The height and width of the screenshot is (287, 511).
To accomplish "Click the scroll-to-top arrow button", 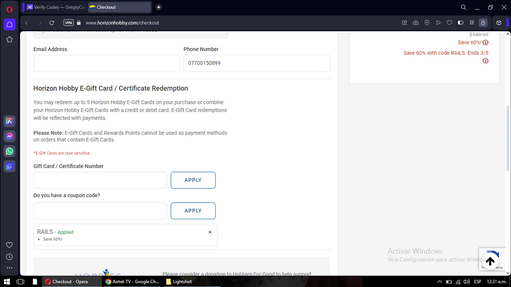I will pos(490,261).
